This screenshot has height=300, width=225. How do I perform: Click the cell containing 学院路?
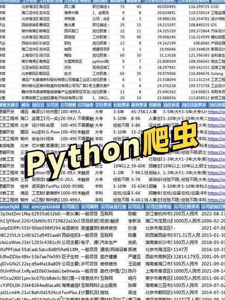point(70,19)
